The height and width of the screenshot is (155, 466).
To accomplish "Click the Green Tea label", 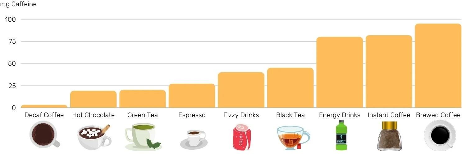I will [143, 115].
